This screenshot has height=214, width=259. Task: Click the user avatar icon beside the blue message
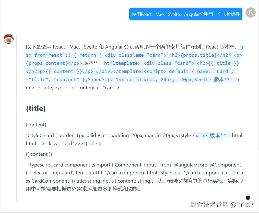coord(250,13)
